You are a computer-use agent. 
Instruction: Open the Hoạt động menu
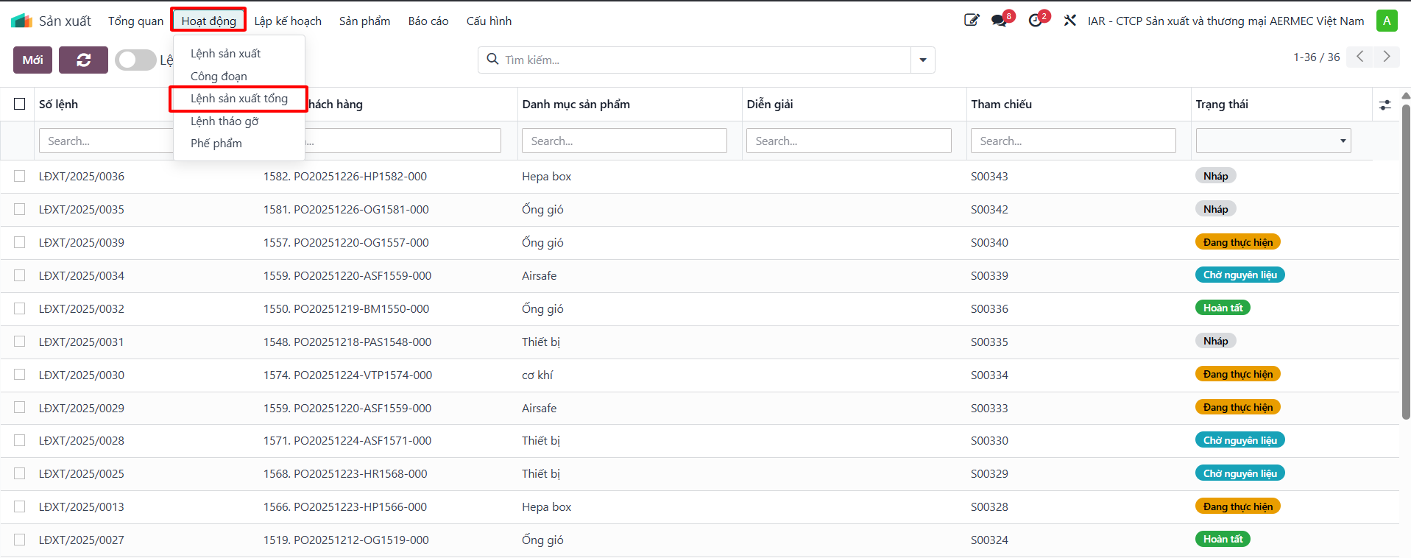click(209, 21)
